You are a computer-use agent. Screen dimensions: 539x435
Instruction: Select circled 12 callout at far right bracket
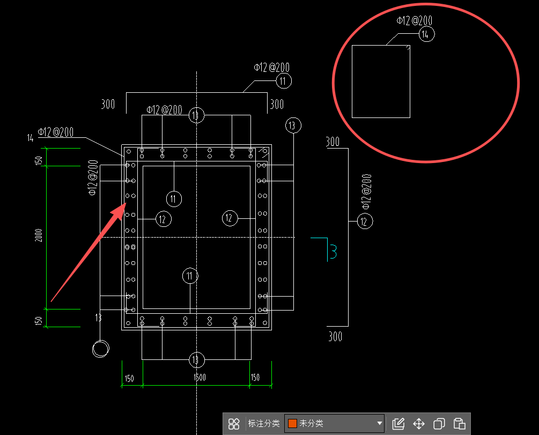[x=365, y=222]
